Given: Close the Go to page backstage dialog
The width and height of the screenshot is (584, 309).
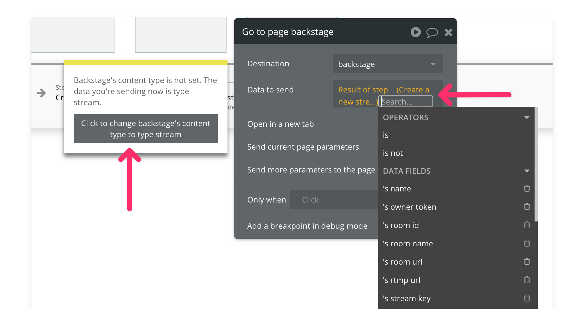Looking at the screenshot, I should 448,32.
